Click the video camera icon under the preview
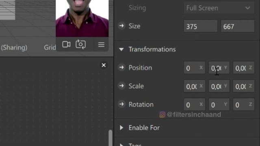This screenshot has width=260, height=146. click(66, 44)
